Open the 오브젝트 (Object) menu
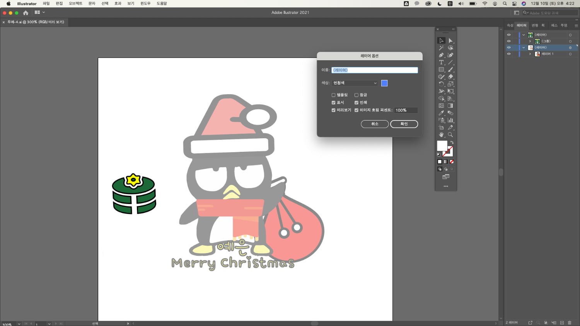580x326 pixels. coord(75,3)
